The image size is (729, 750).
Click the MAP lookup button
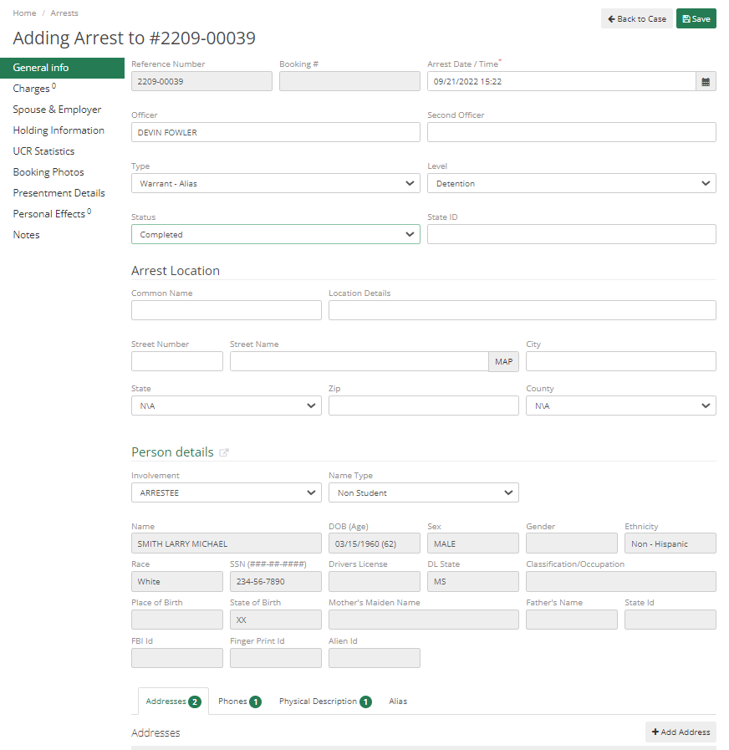click(x=502, y=361)
